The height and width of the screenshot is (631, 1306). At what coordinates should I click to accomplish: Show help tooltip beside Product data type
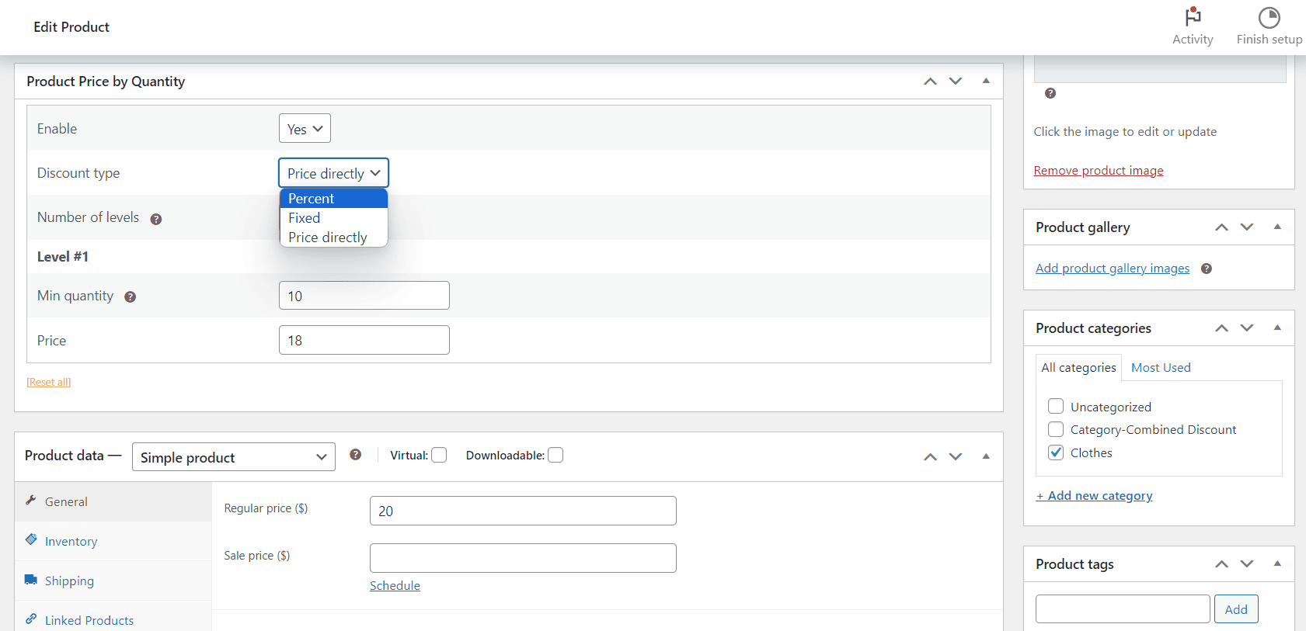pyautogui.click(x=355, y=455)
